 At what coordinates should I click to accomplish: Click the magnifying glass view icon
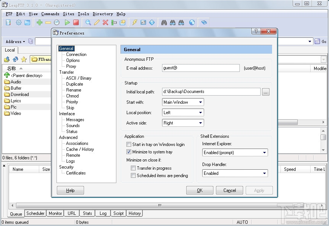(88, 22)
